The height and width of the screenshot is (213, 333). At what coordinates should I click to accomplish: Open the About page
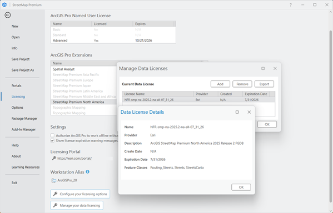(16, 156)
